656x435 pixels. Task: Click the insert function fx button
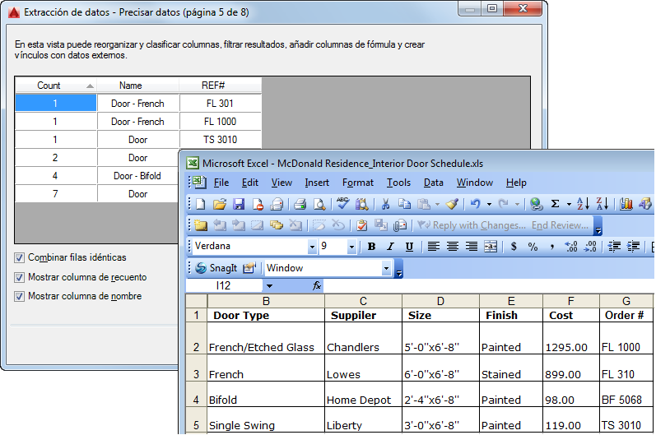(317, 286)
